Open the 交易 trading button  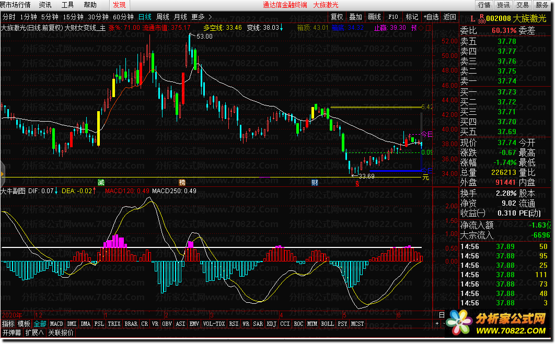tap(523, 5)
